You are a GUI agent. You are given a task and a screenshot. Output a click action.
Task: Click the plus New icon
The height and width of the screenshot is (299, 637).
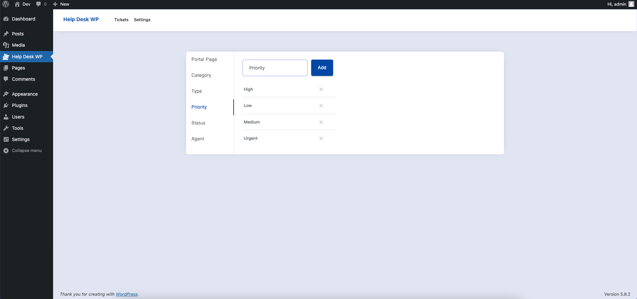[x=55, y=4]
